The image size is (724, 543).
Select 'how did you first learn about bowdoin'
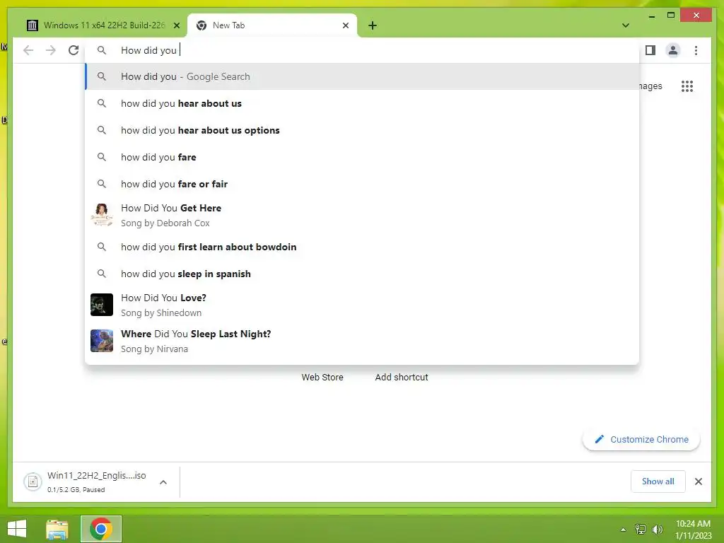[x=363, y=247]
